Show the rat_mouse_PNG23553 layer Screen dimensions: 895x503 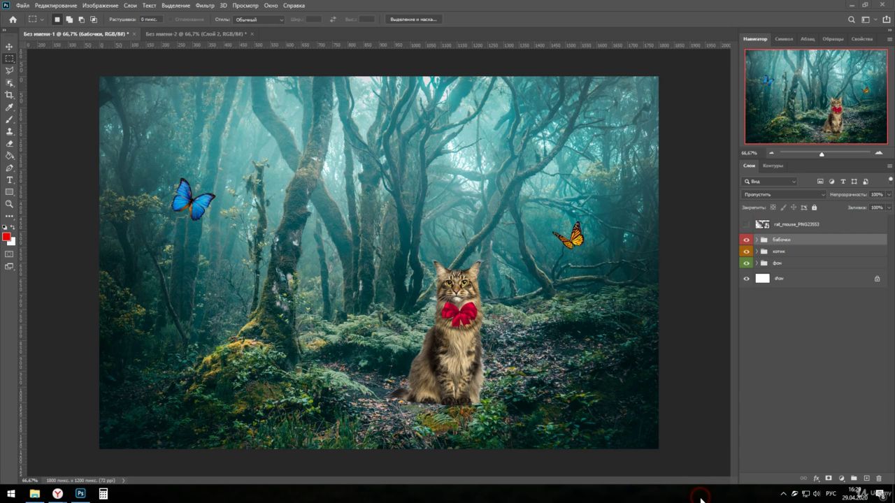coord(746,224)
